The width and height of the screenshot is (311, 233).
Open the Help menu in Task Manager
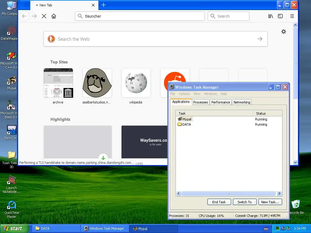224,94
